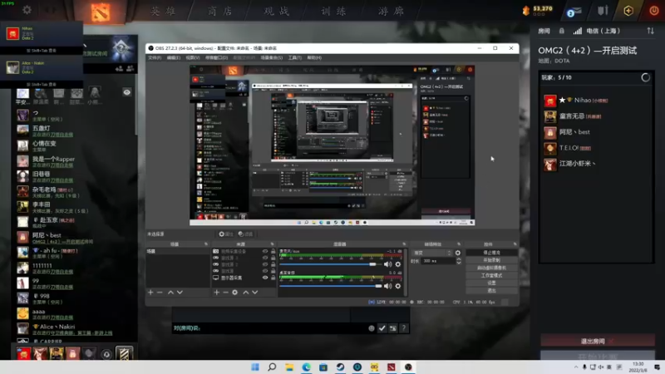Open the Arcade tab 游廊

[x=391, y=12]
